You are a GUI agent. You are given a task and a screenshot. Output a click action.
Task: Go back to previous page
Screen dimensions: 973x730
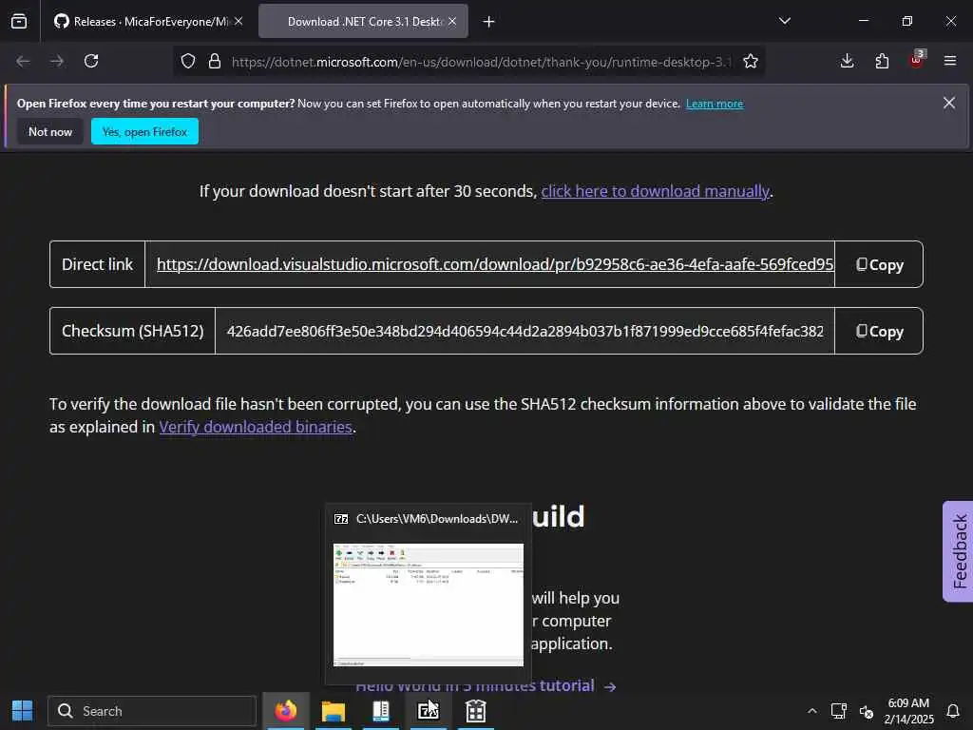point(23,61)
